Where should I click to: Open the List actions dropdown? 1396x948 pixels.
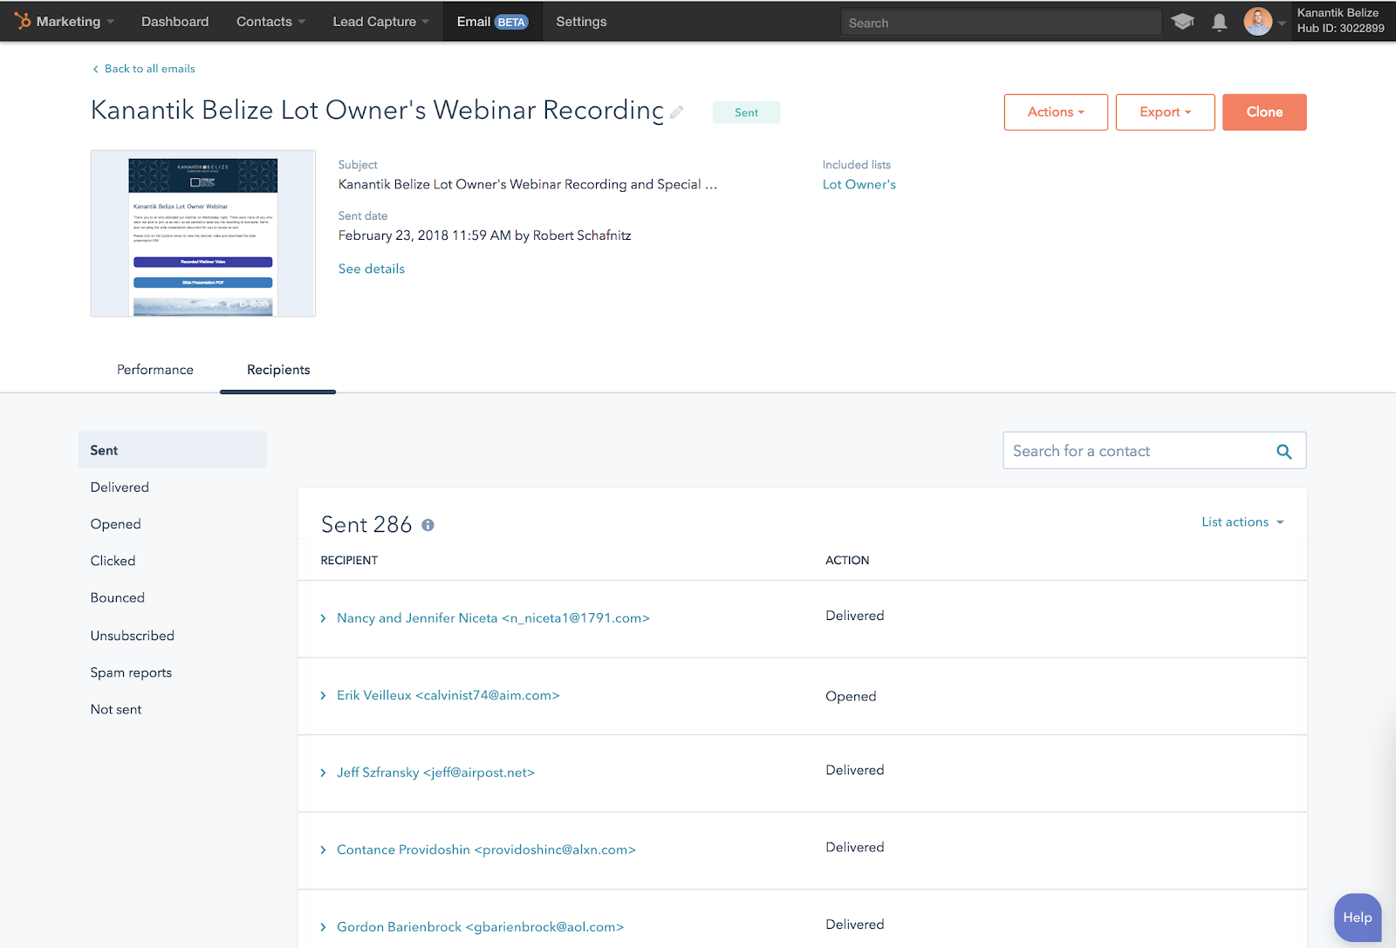click(x=1242, y=522)
